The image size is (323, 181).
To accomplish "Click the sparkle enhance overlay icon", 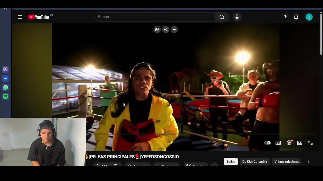I will [166, 29].
